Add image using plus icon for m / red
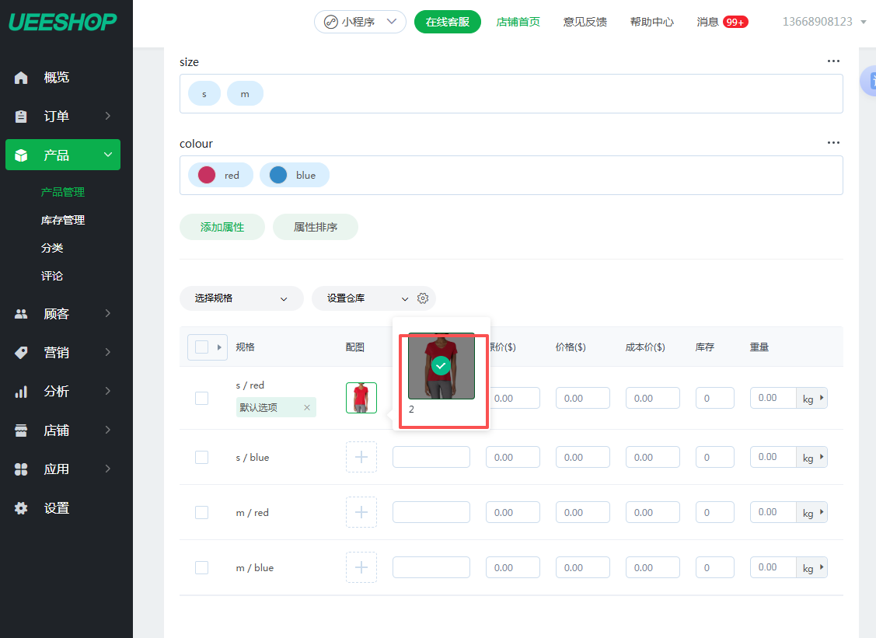The image size is (876, 638). [x=361, y=512]
